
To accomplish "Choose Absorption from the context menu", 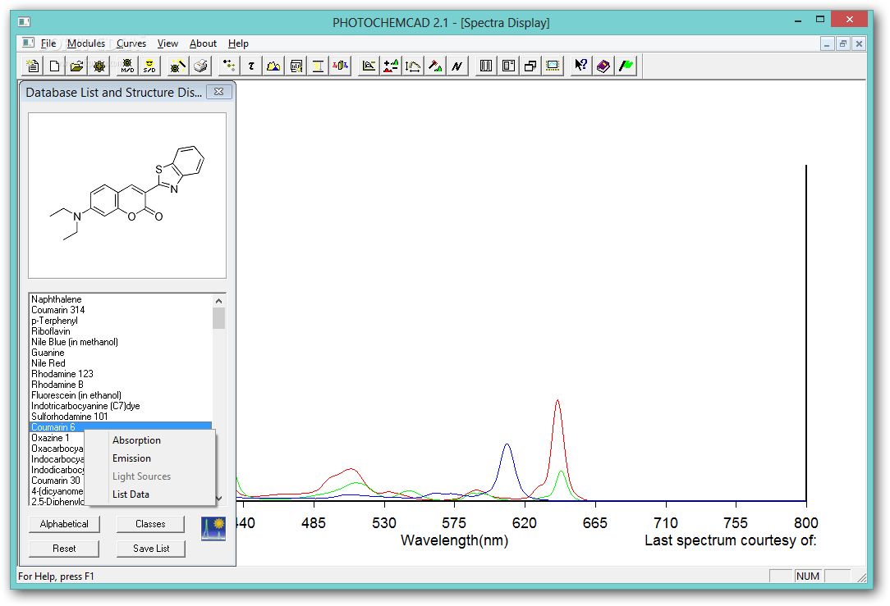I will [150, 440].
